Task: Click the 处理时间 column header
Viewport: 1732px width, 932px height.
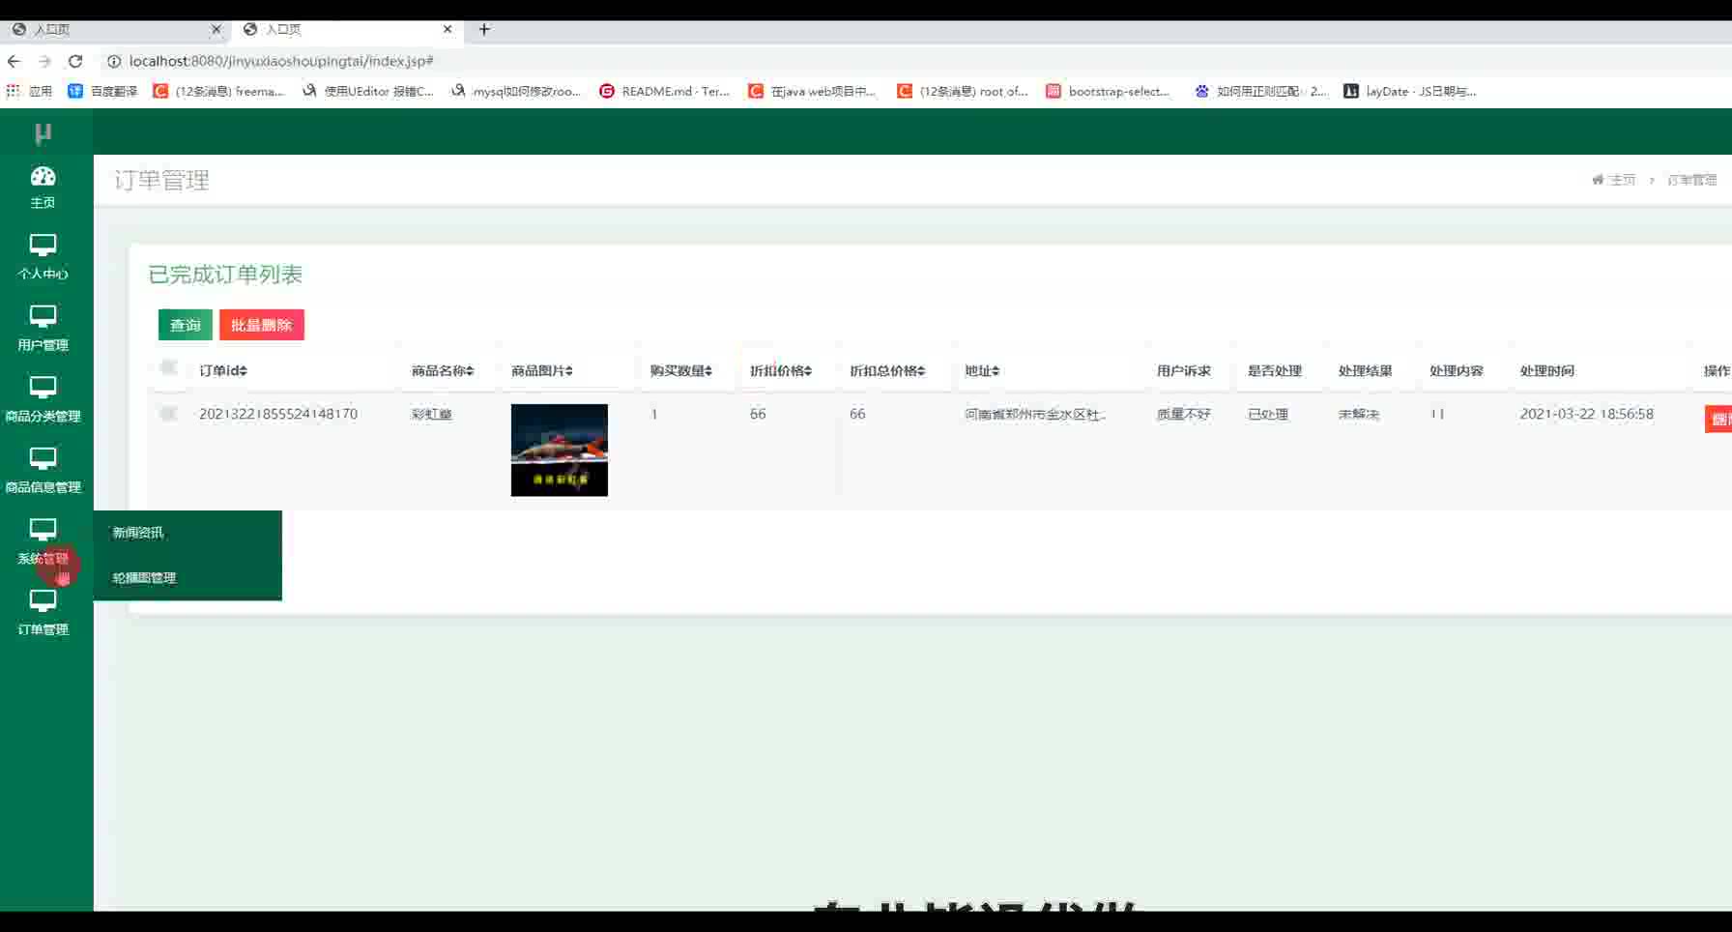Action: [1547, 370]
